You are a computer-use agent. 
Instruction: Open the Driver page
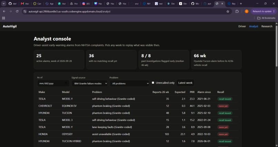pos(242,26)
